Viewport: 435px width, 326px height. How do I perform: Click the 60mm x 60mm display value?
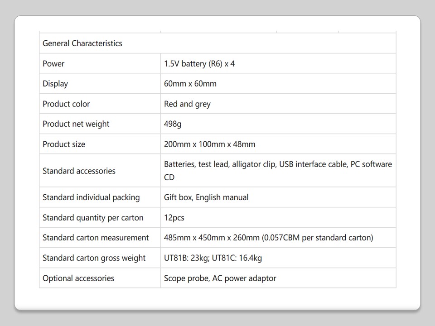point(190,84)
